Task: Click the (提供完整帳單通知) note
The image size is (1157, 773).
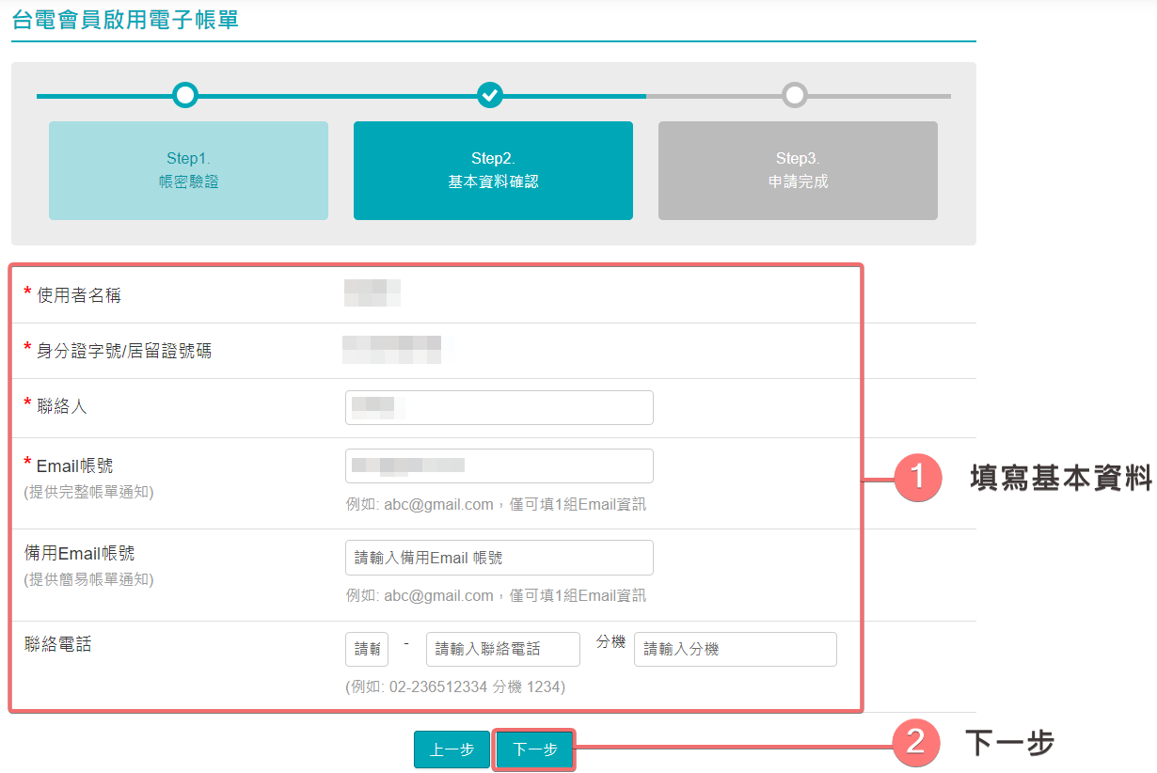Action: pos(89,492)
